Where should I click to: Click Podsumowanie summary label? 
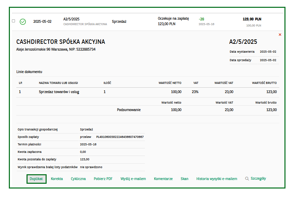pyautogui.click(x=129, y=110)
